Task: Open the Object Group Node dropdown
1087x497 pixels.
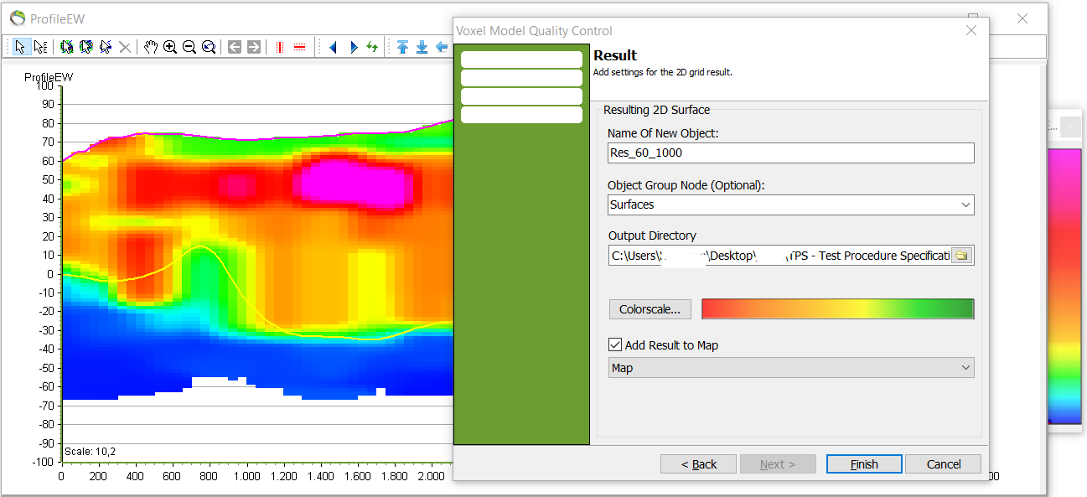Action: tap(966, 204)
